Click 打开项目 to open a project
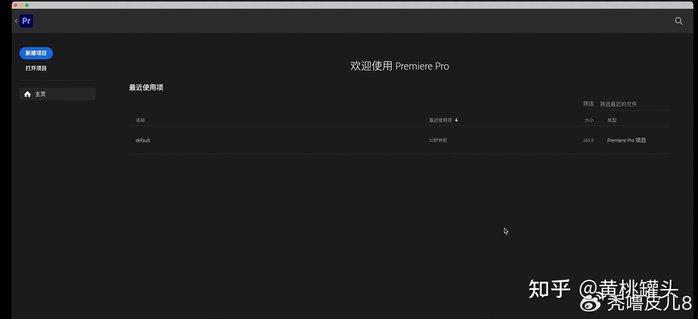 (35, 68)
